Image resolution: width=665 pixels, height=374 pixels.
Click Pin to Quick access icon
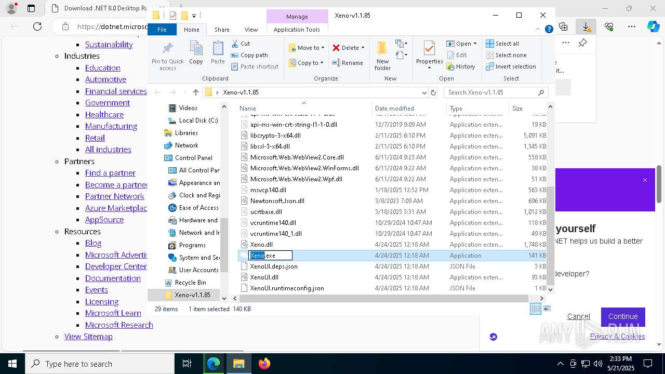[x=167, y=56]
